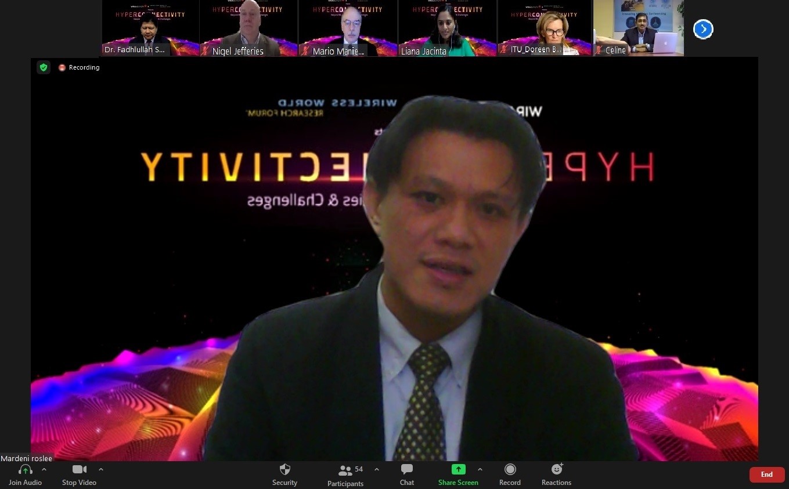Click the muted microphone icon on Nigel Jefferies's tile
Image resolution: width=789 pixels, height=489 pixels.
tap(204, 51)
